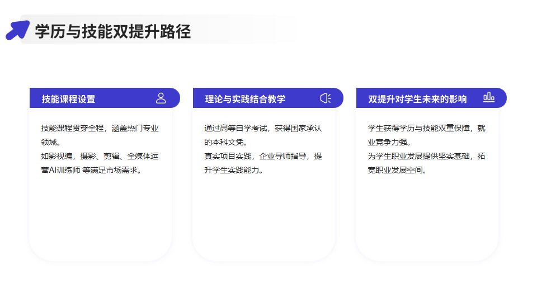Click the speaker icon in 理论与实践结合教学 header
The height and width of the screenshot is (302, 537).
pyautogui.click(x=326, y=98)
